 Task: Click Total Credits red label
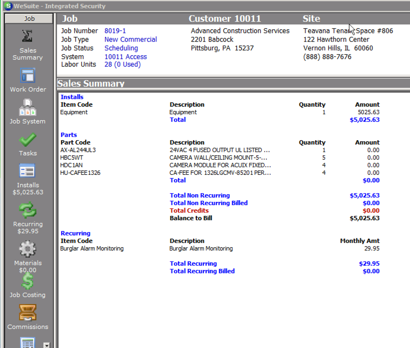click(189, 211)
